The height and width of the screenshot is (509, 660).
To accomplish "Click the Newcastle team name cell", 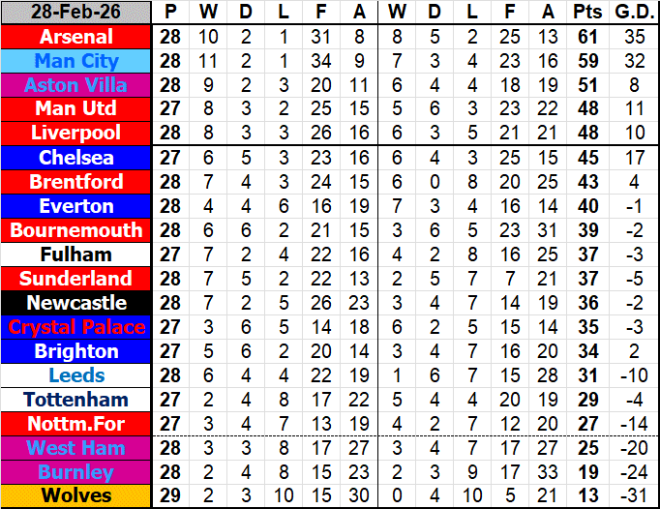I will tap(76, 303).
